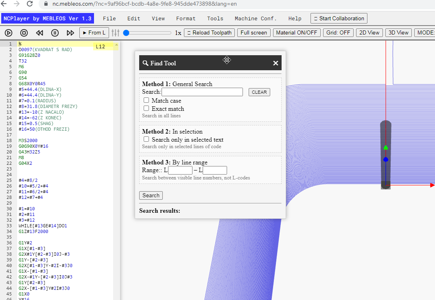The width and height of the screenshot is (435, 300).
Task: Tick the Exact match checkbox
Action: (146, 108)
